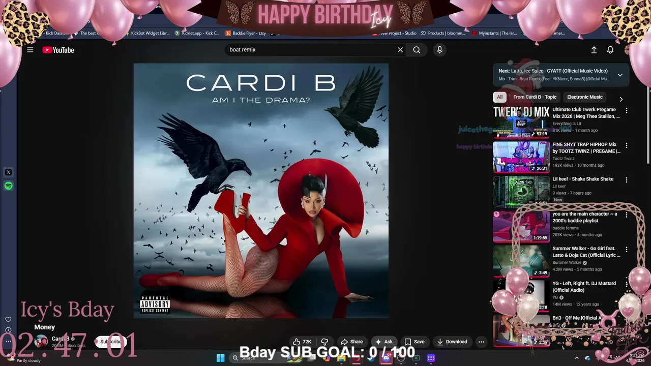Open options for Summer Walker Go Girl
This screenshot has height=366, width=651.
(627, 250)
